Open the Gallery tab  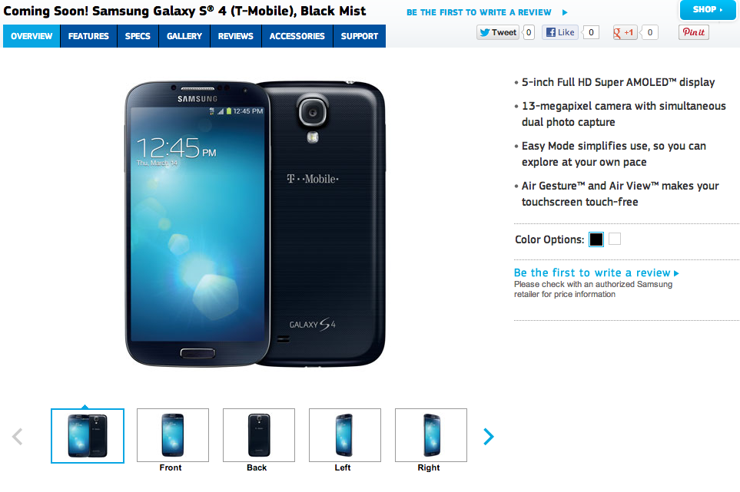click(x=184, y=36)
